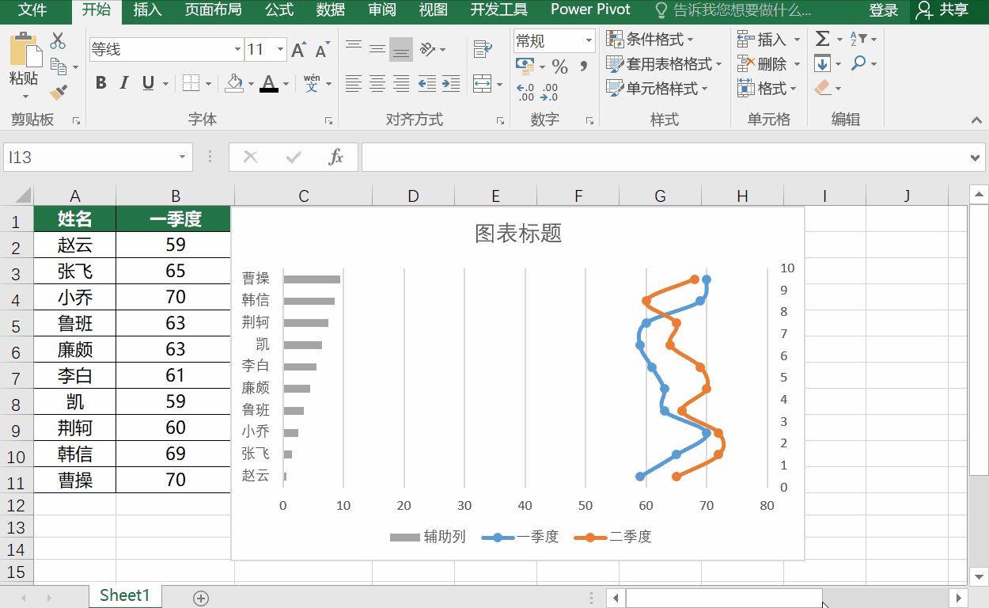
Task: Select the Format Painter brush
Action: pyautogui.click(x=58, y=93)
